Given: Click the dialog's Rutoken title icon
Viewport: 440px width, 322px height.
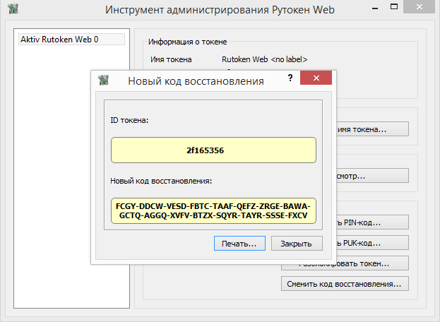Looking at the screenshot, I should (x=103, y=80).
